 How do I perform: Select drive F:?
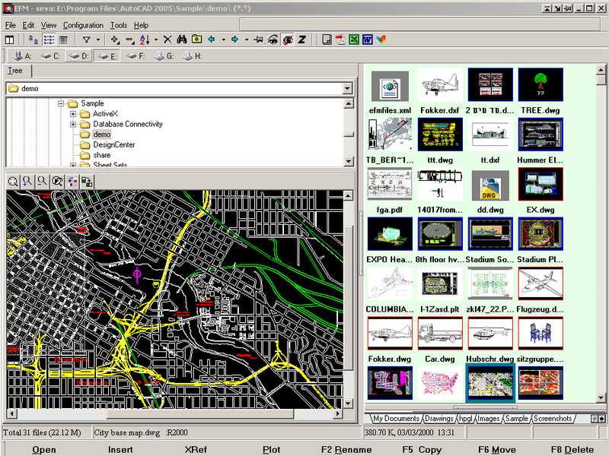pos(136,56)
